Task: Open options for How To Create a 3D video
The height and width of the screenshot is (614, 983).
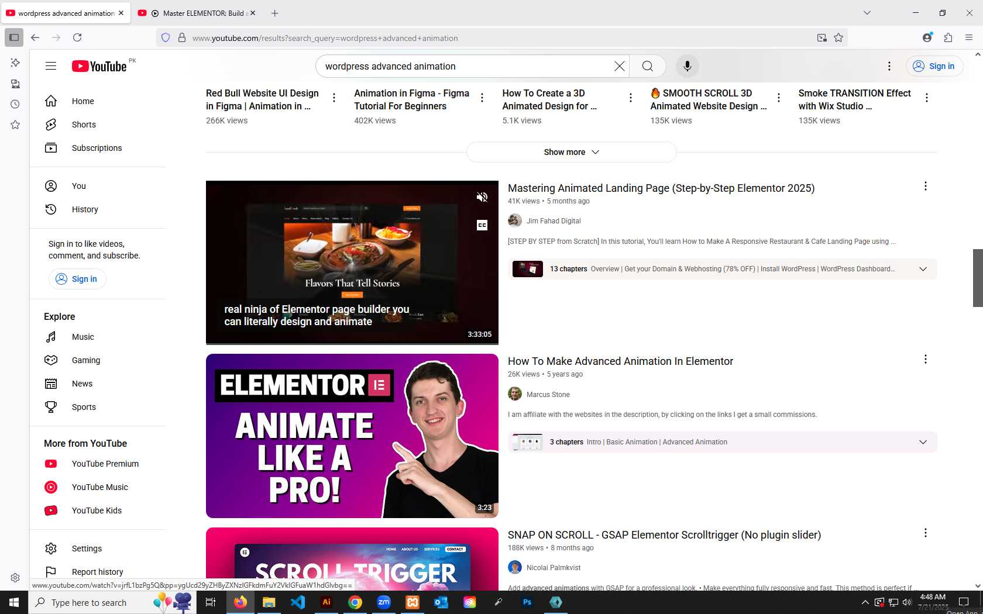Action: 630,98
